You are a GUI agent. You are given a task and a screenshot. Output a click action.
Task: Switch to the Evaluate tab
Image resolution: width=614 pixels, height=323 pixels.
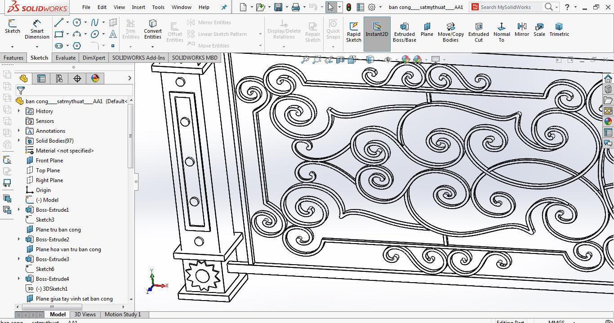tap(66, 58)
